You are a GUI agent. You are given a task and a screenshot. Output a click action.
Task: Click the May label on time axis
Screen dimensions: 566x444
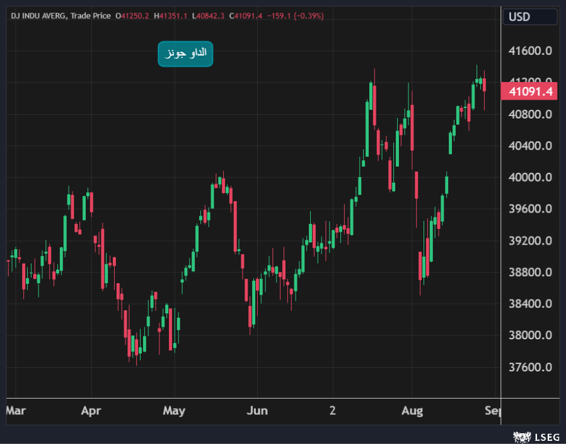(174, 411)
